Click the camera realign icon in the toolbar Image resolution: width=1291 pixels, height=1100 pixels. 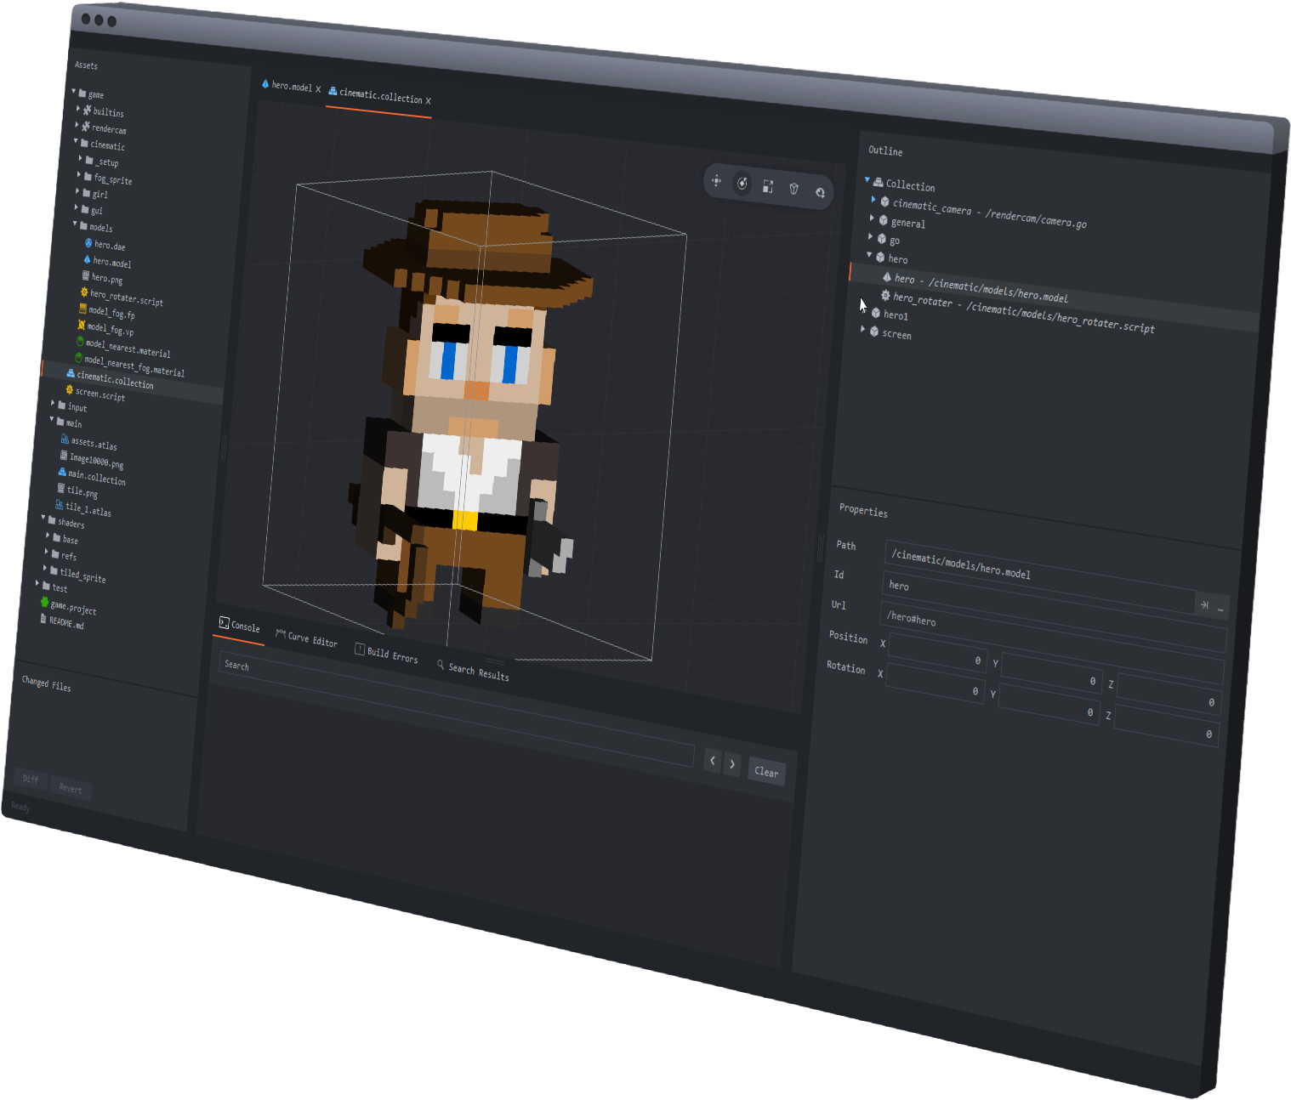pyautogui.click(x=819, y=193)
